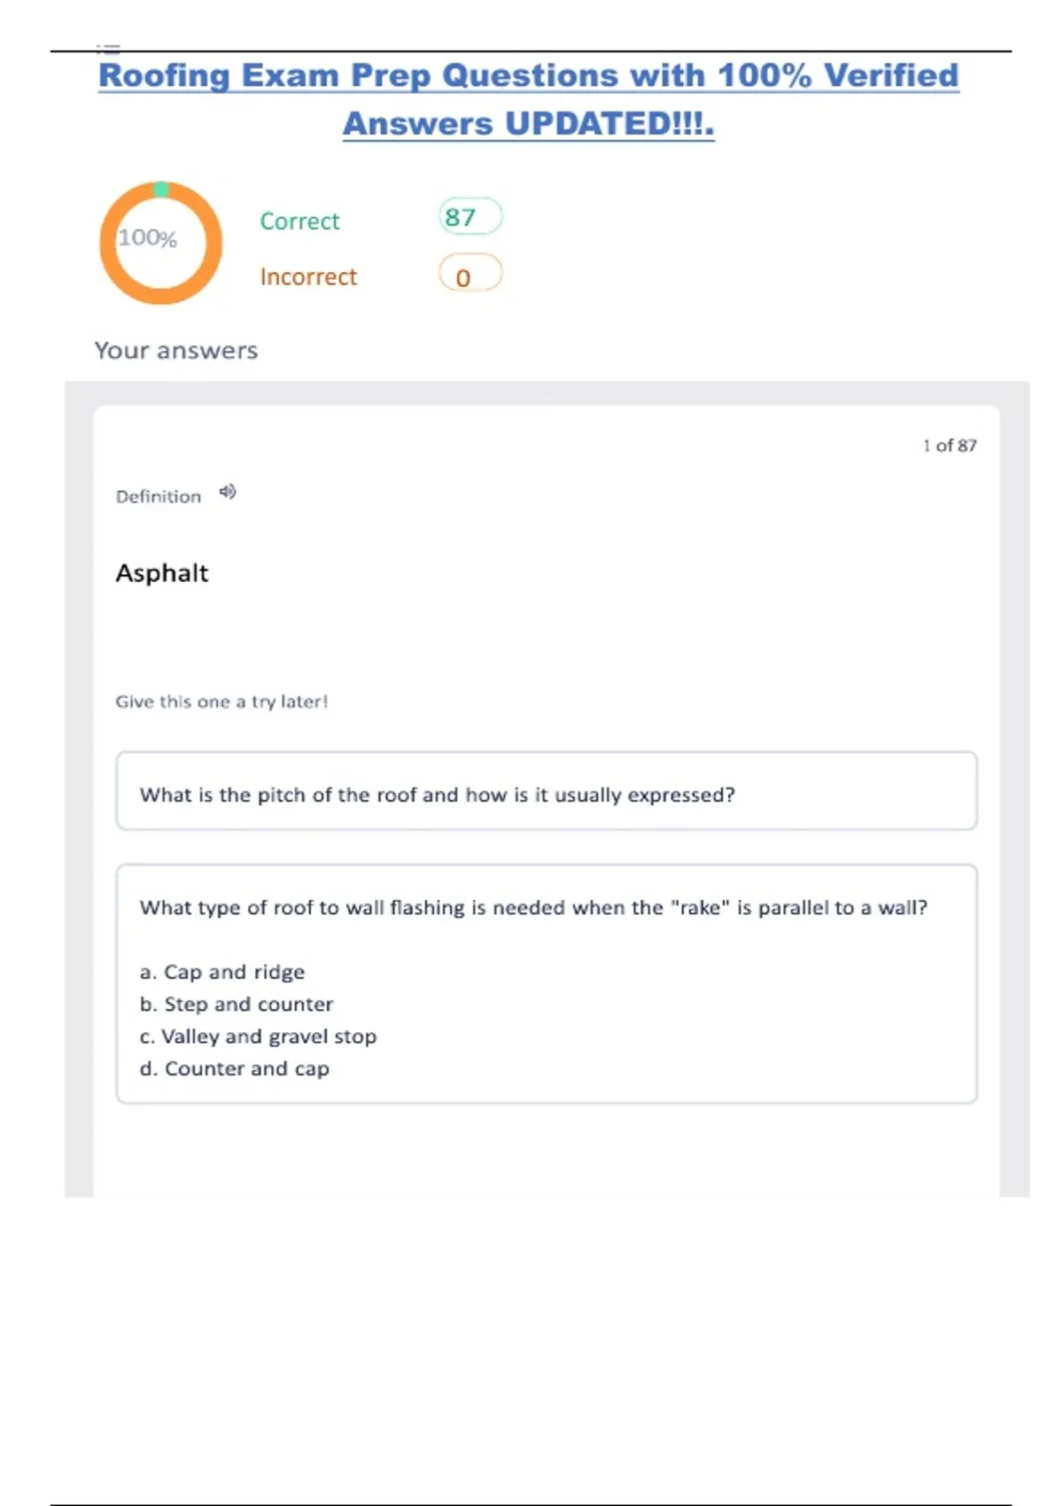Click the tiny list icon above the title
The height and width of the screenshot is (1506, 1063).
tap(108, 47)
